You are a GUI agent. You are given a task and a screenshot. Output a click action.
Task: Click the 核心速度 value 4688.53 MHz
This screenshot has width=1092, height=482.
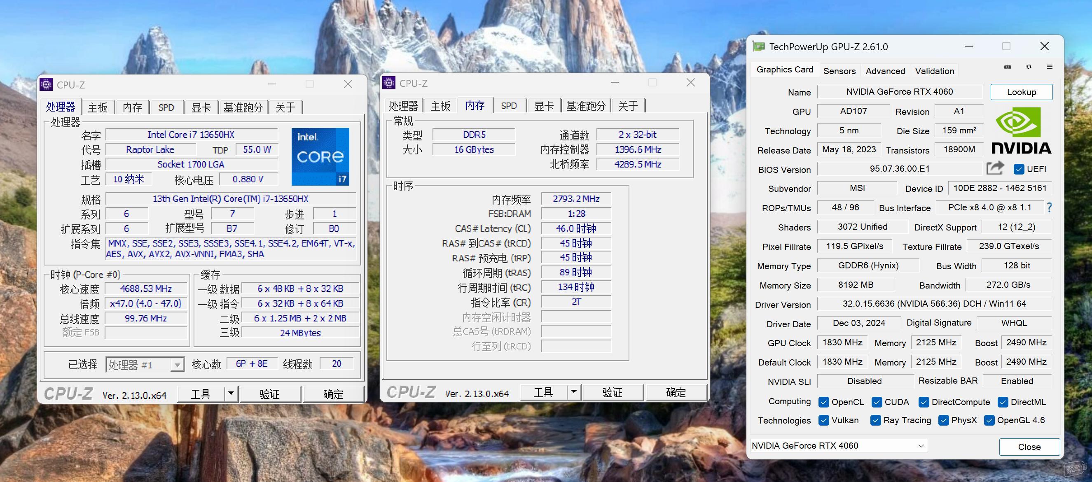point(146,289)
